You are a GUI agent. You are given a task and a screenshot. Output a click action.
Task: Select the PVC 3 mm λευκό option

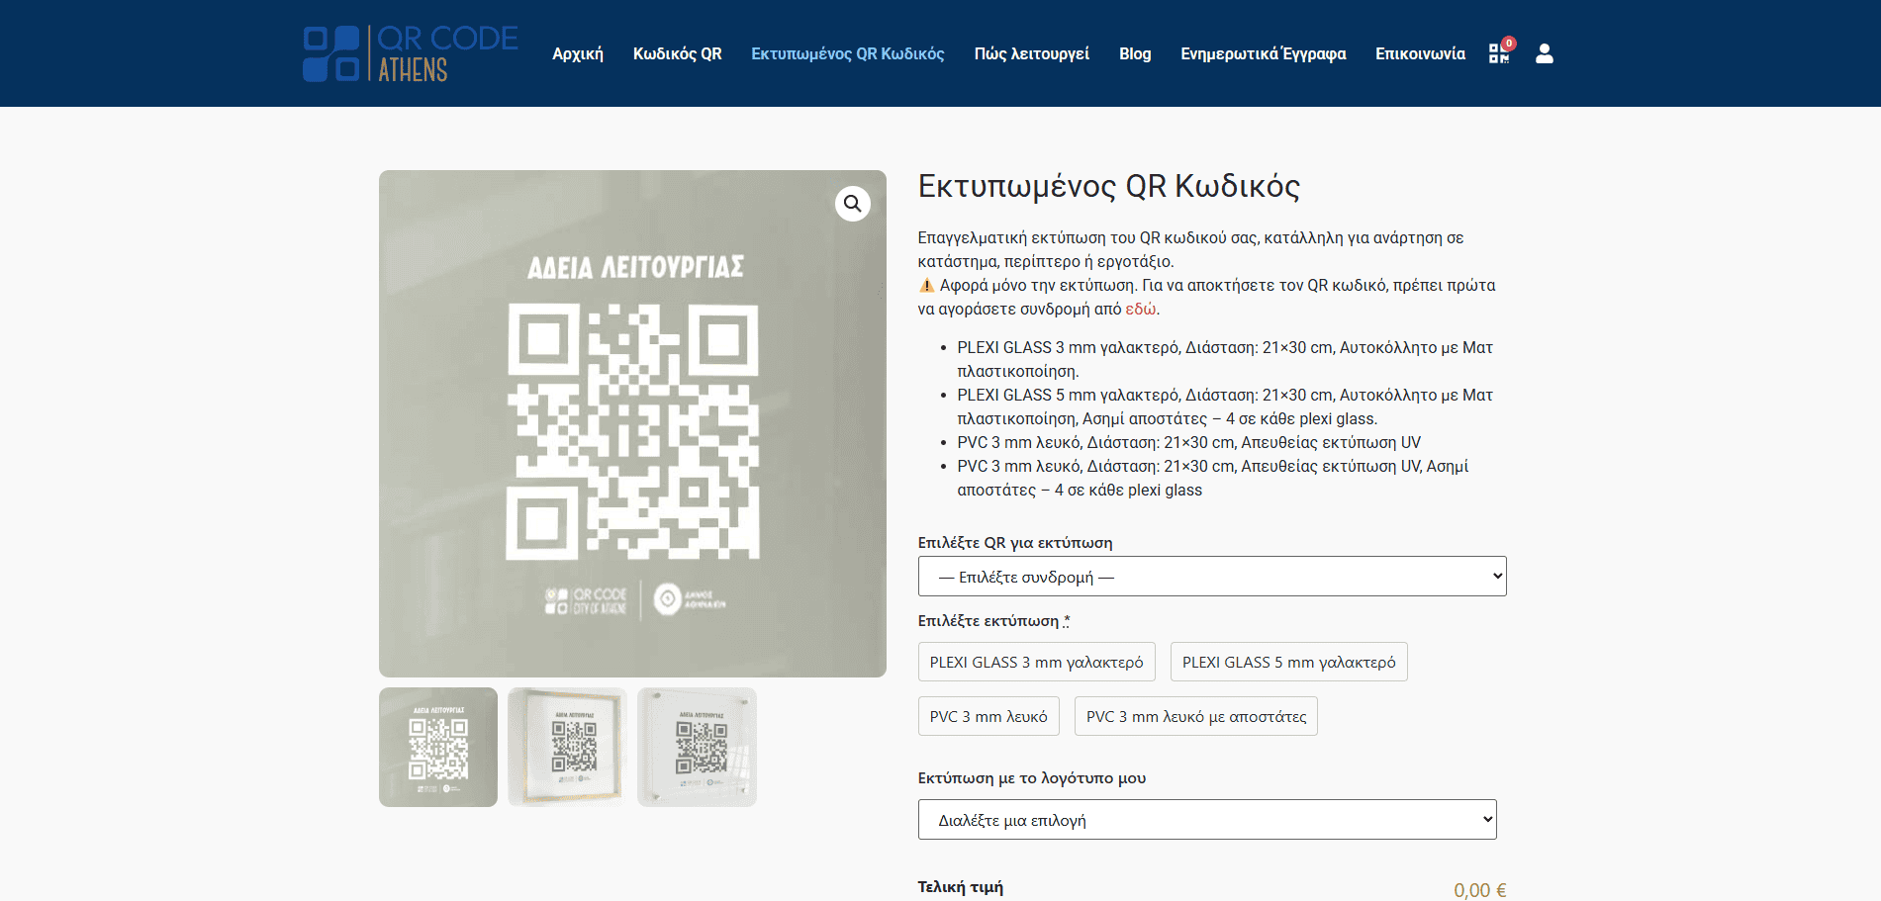click(x=988, y=716)
